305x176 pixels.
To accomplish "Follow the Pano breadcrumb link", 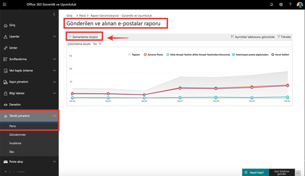I will [82, 15].
